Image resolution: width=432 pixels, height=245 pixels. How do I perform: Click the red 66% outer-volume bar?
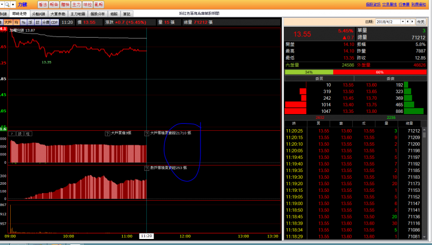[380, 72]
